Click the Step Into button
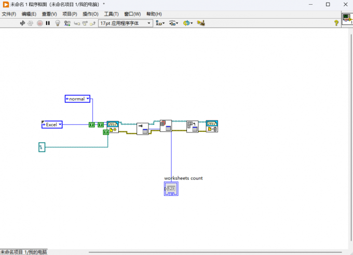 point(77,23)
